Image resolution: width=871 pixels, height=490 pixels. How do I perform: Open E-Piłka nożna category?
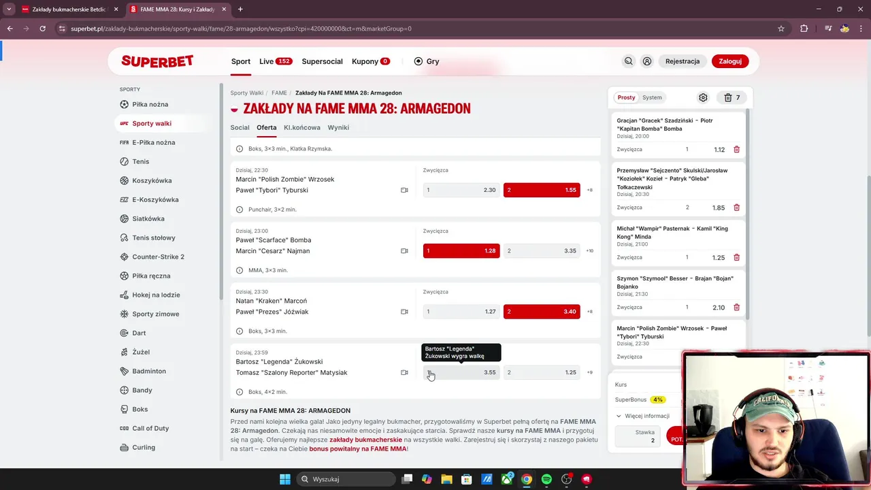(x=148, y=142)
